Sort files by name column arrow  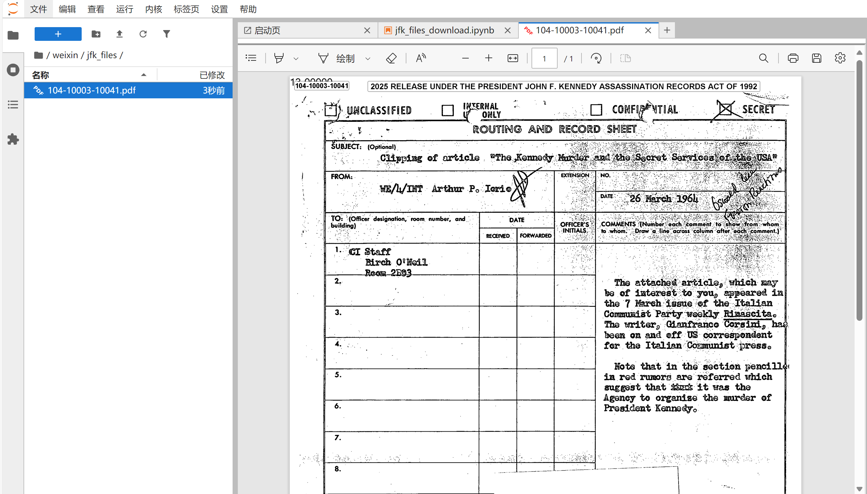(144, 75)
